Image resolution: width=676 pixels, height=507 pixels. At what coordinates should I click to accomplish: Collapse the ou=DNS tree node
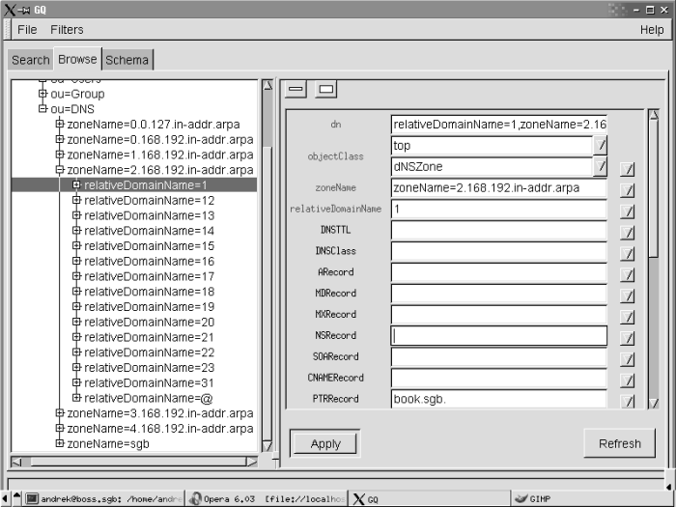click(42, 109)
